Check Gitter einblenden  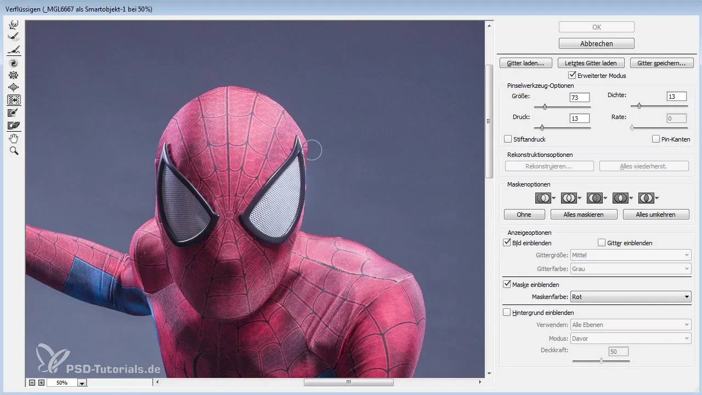(x=602, y=242)
